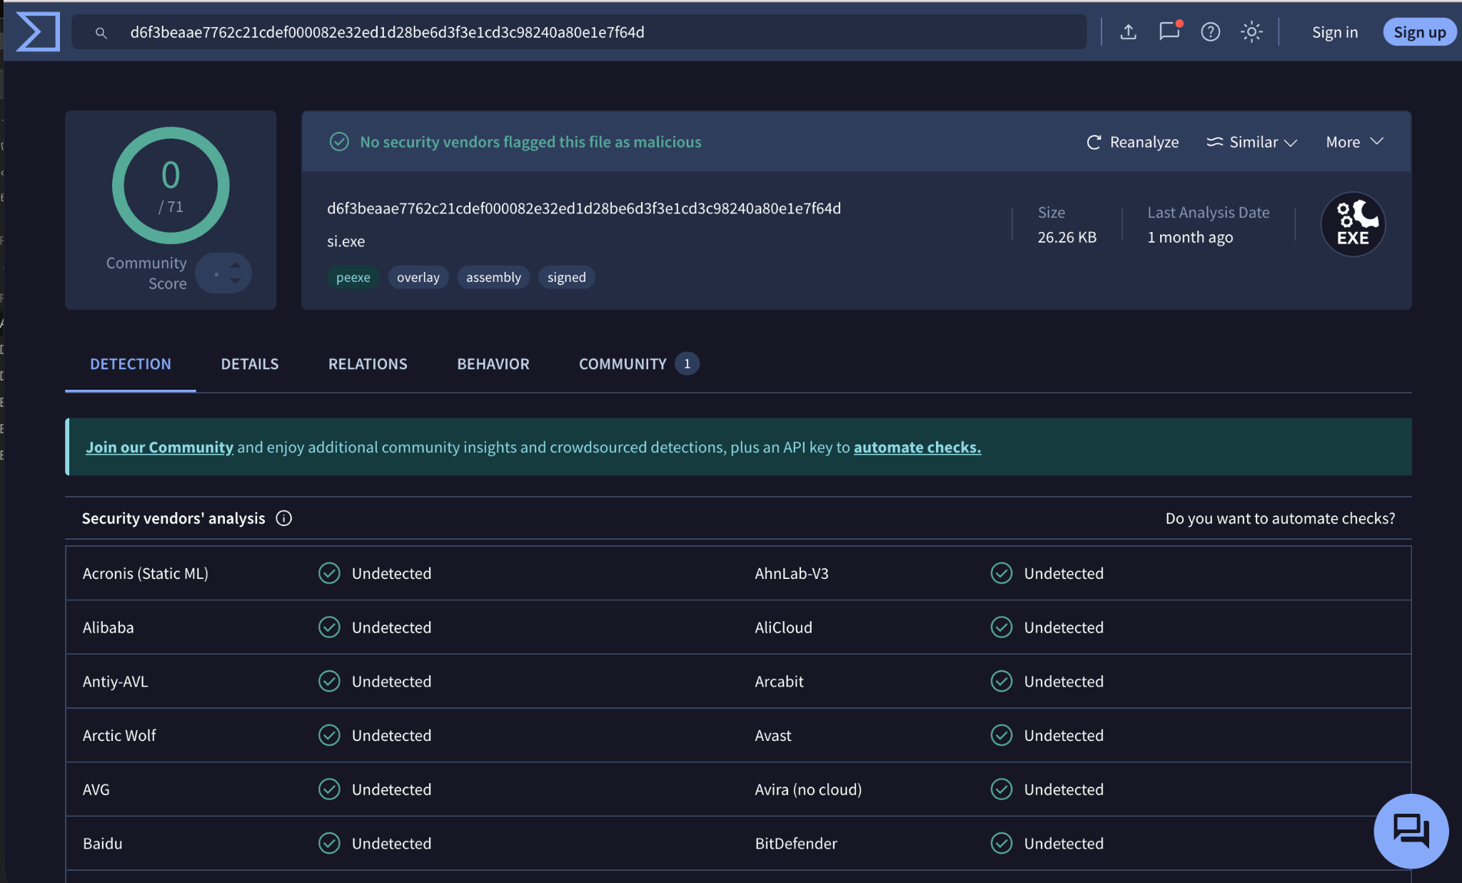Click the EXE file type icon

1353,224
